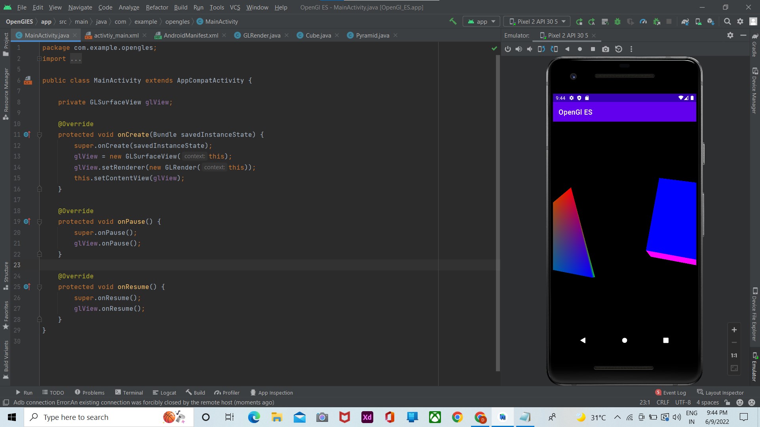The width and height of the screenshot is (760, 427).
Task: Rotate emulator counterclockwise
Action: [x=541, y=49]
